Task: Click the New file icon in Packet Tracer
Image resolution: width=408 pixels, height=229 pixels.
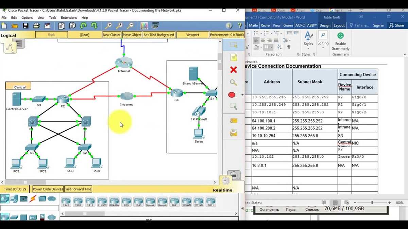Action: [x=4, y=26]
